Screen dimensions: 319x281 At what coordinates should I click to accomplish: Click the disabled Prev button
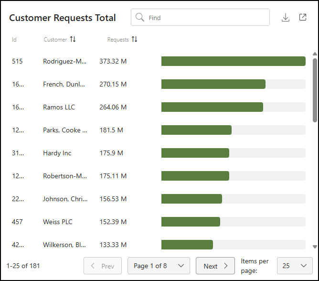point(103,266)
